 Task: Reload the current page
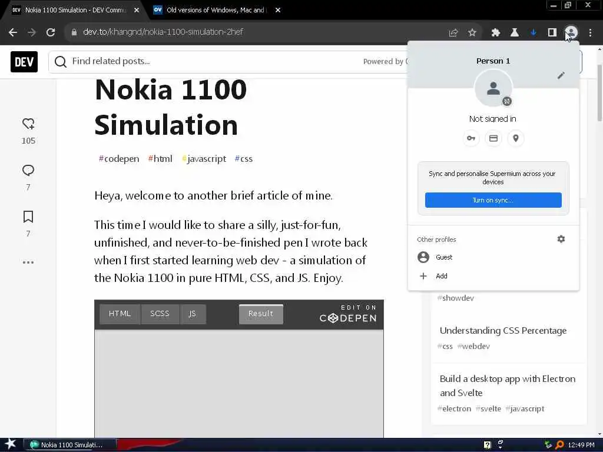51,32
